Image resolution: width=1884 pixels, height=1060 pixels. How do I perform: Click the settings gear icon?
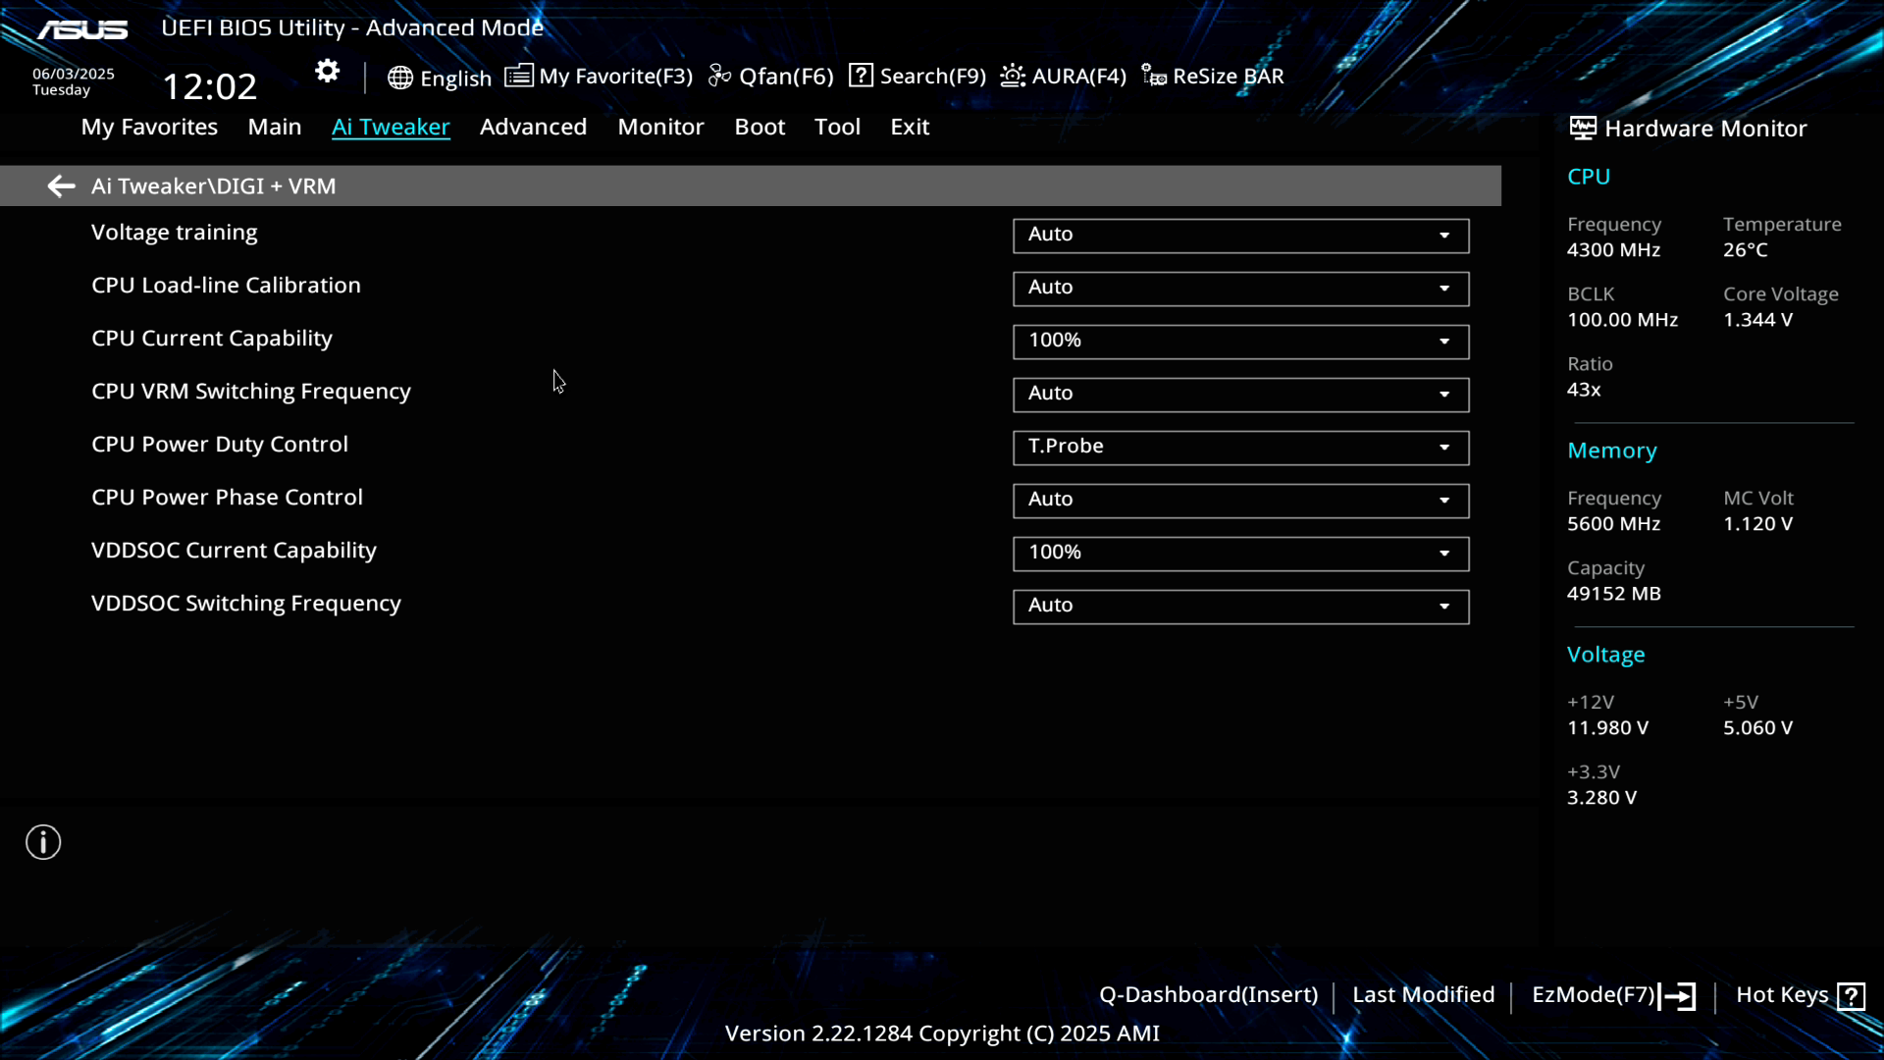(x=327, y=72)
